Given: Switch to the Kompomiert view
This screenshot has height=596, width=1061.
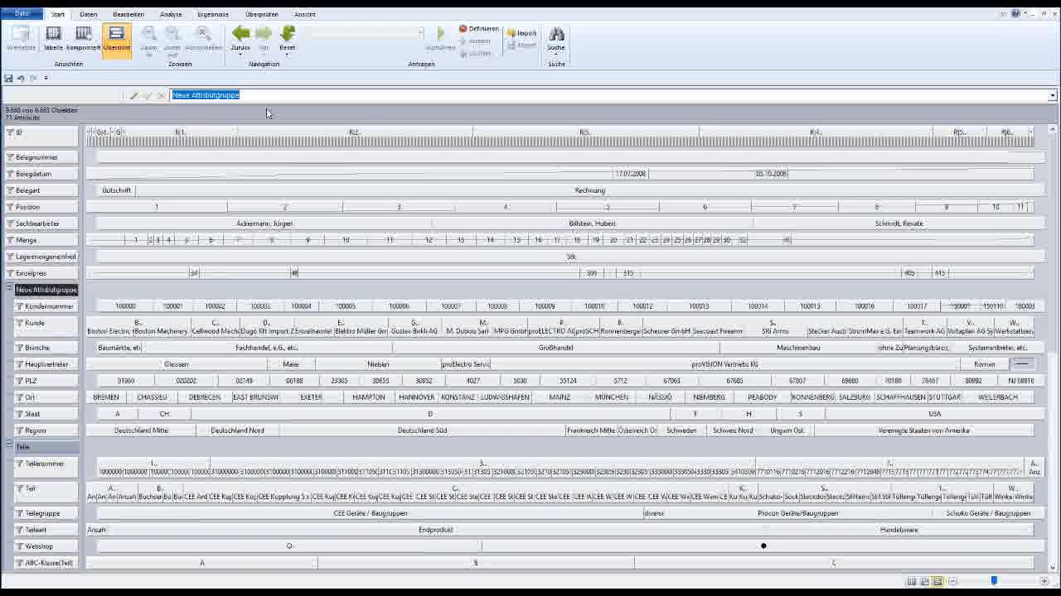Looking at the screenshot, I should point(84,38).
